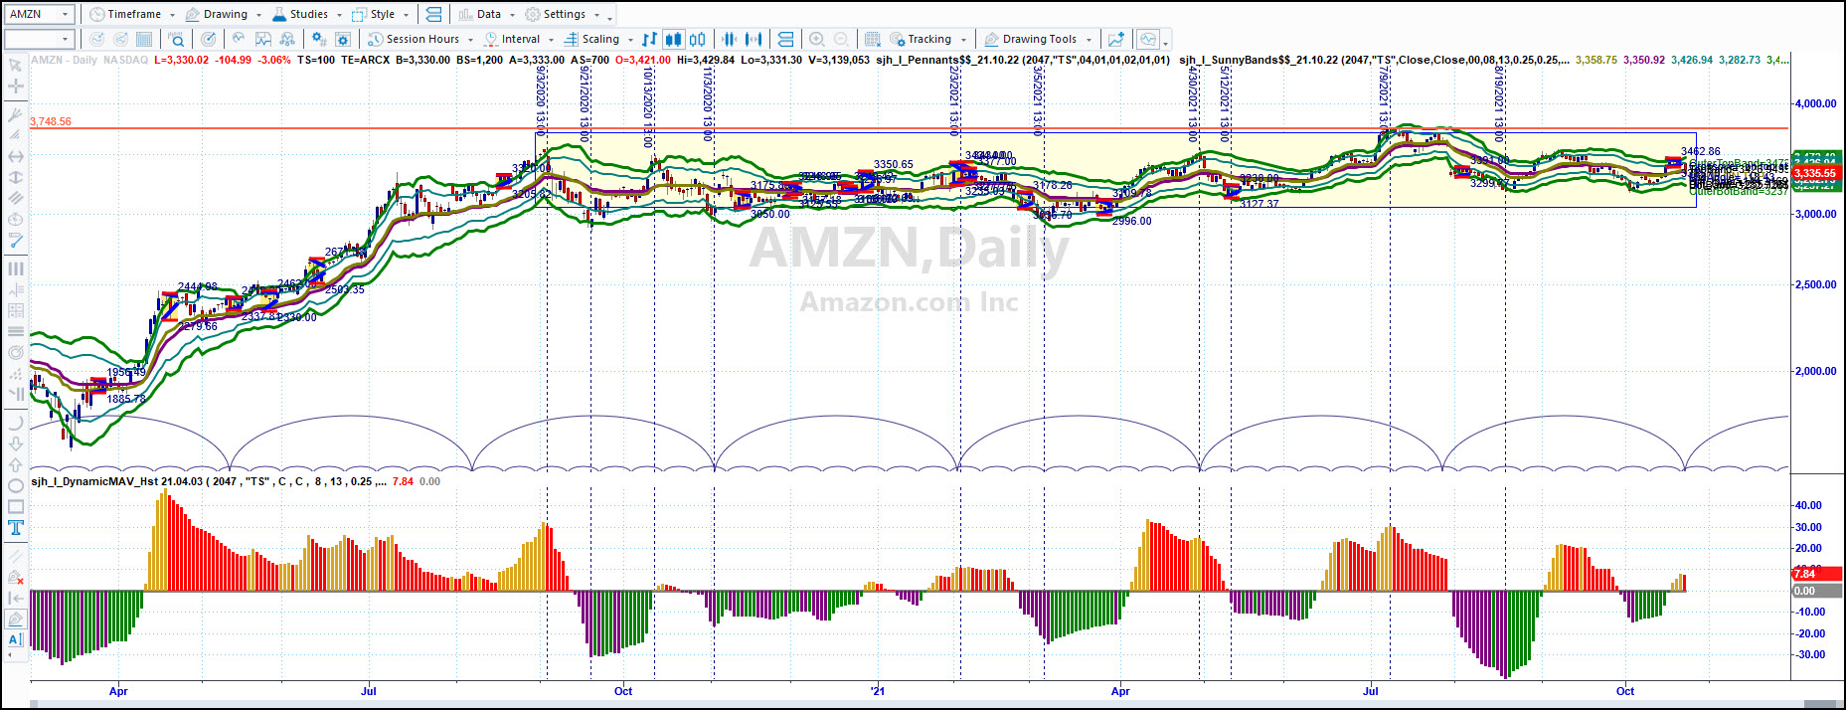The width and height of the screenshot is (1846, 710).
Task: Click the sjh_I_SunnyBands$$ study label
Action: point(1375,60)
